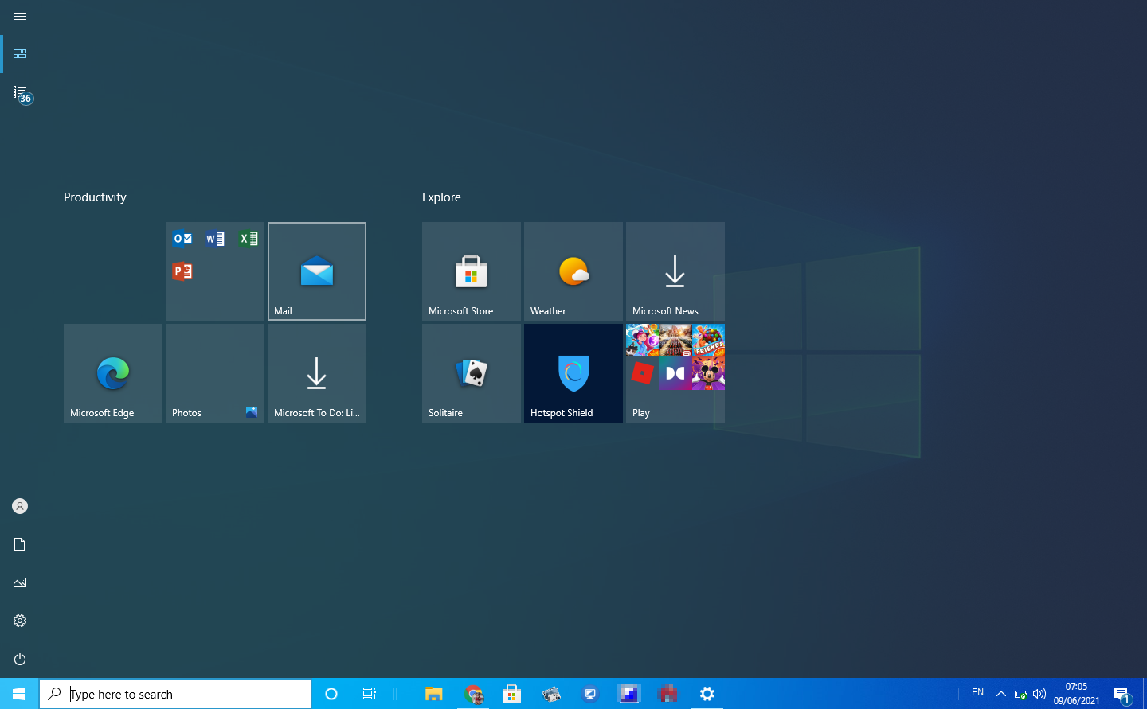Open the Photos tile
Screen dimensions: 1147x709
[215, 373]
